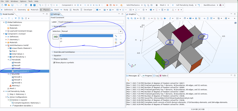
Task: Open the Cell Periodicity Study dropdown
Action: tap(196, 5)
